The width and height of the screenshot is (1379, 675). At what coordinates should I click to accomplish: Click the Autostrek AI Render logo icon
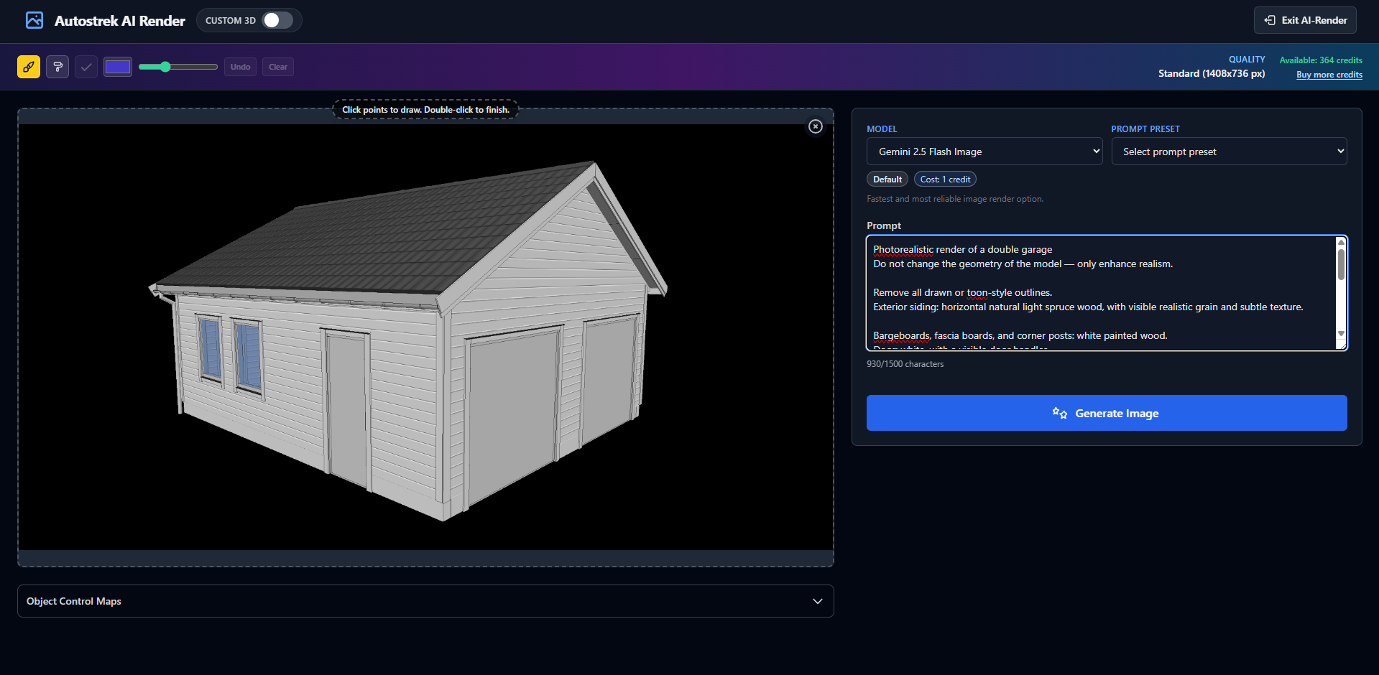click(x=34, y=20)
